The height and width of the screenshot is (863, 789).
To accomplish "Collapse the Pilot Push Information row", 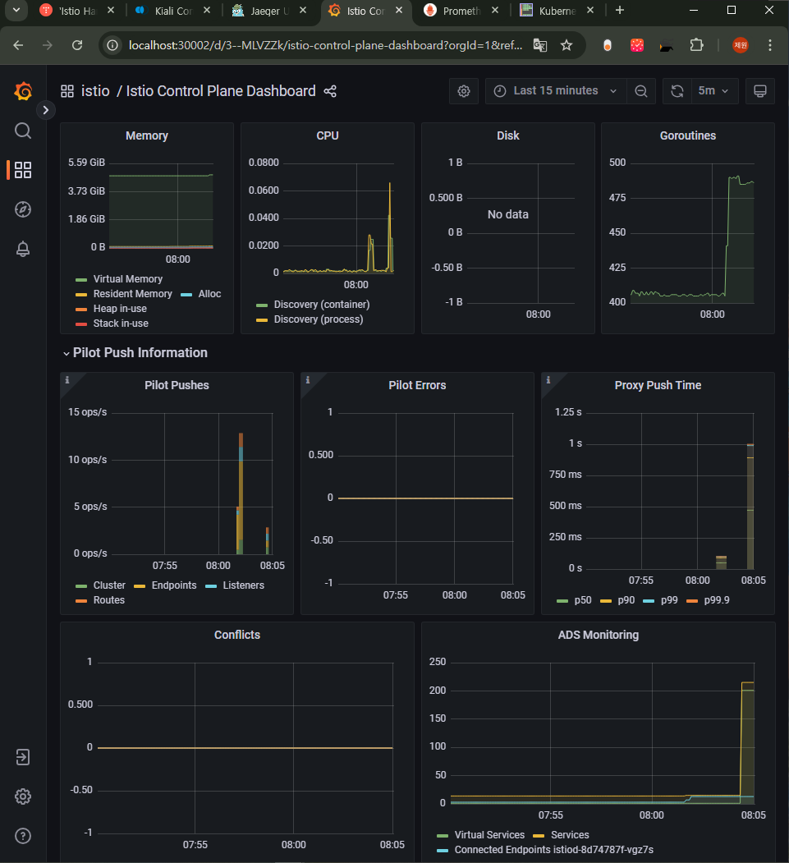I will click(x=135, y=353).
